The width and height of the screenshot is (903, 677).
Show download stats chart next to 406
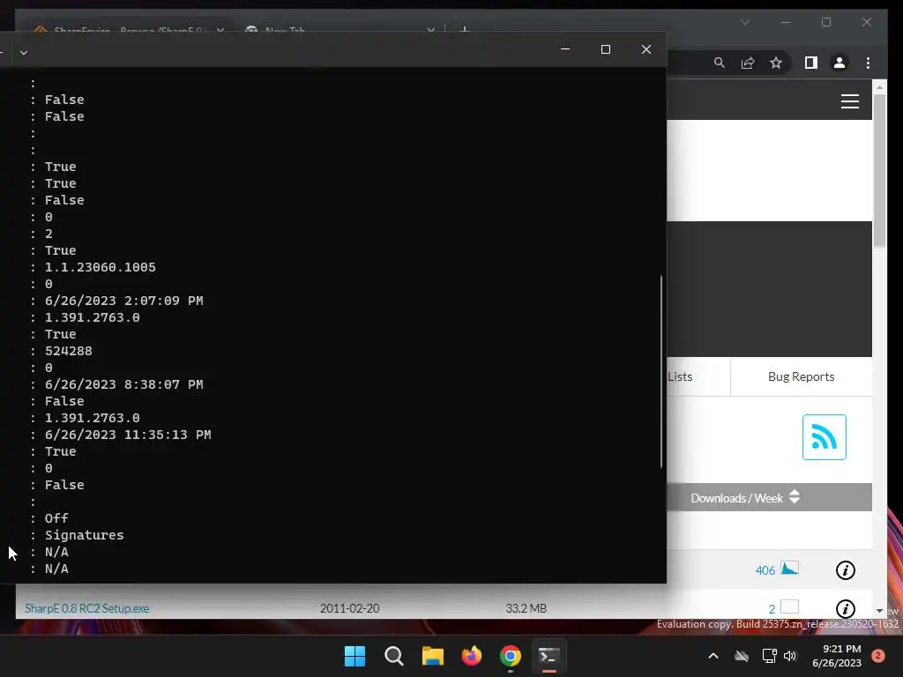(x=789, y=569)
